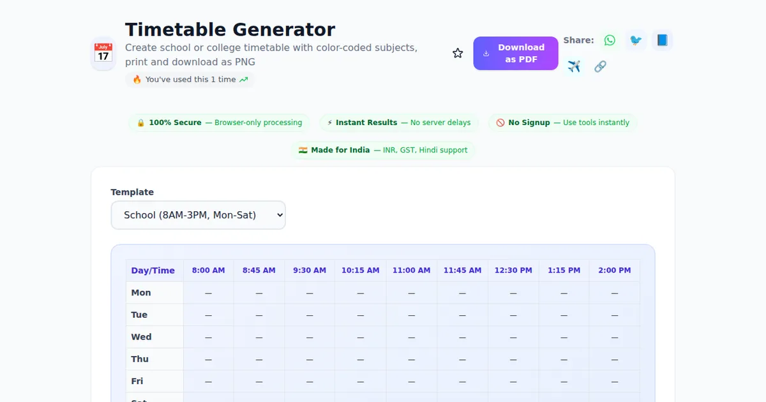
Task: Click the 100% Secure badge
Action: click(x=219, y=123)
